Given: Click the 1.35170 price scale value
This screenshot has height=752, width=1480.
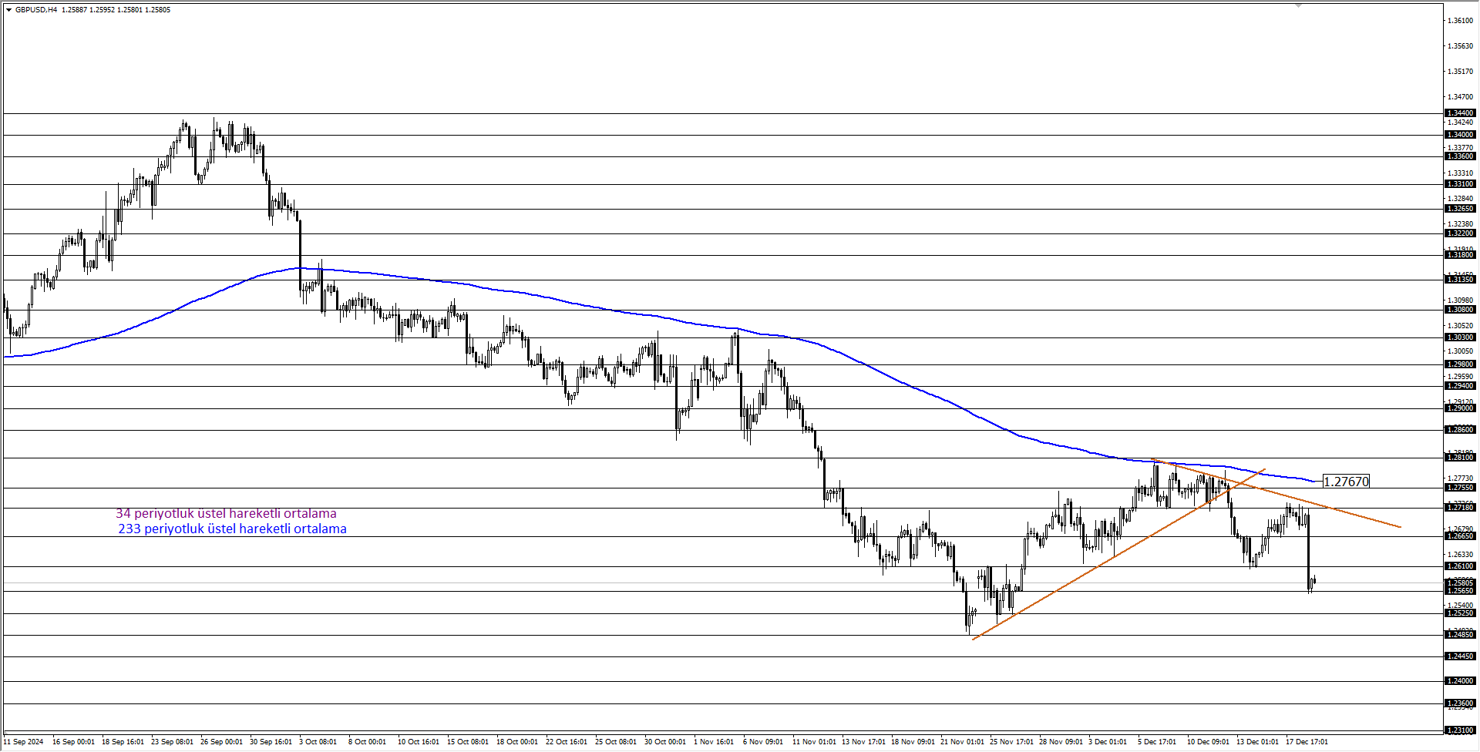Looking at the screenshot, I should click(1460, 72).
